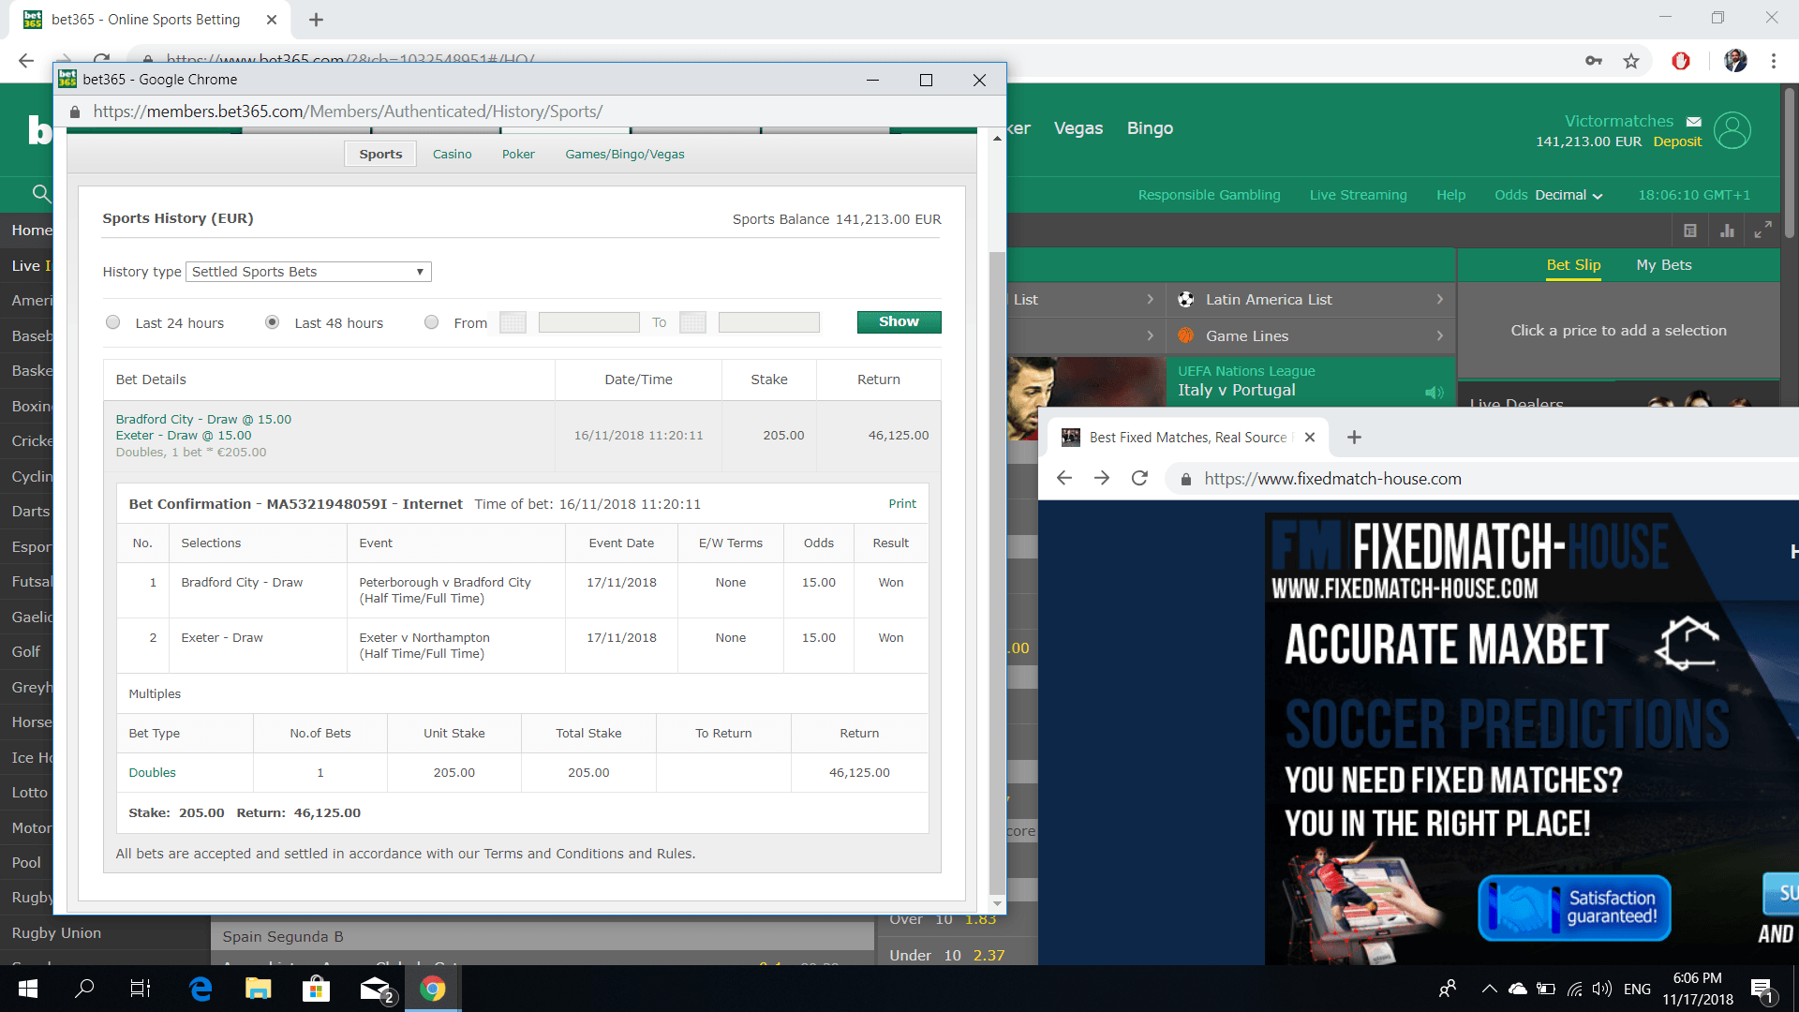Viewport: 1799px width, 1012px height.
Task: Select the My Bets tab
Action: pos(1664,265)
